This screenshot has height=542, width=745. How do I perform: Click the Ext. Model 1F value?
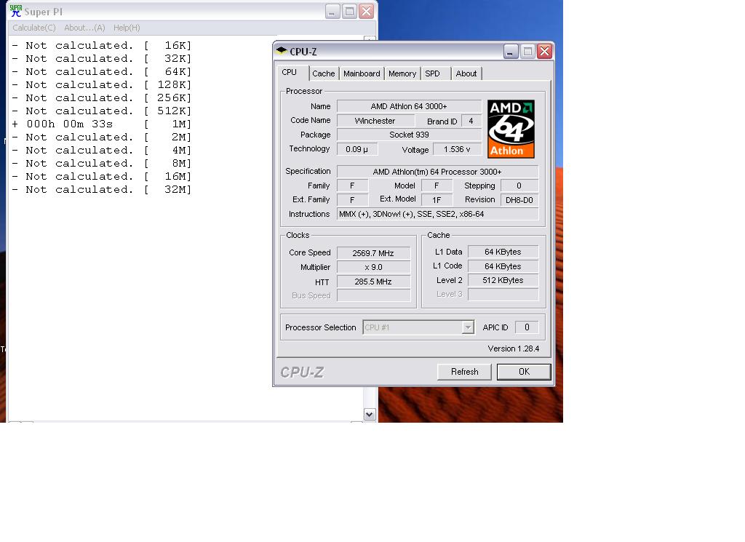point(437,200)
